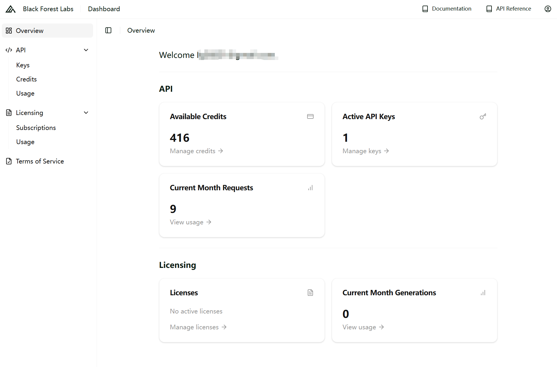Open the API Reference link
The height and width of the screenshot is (367, 557).
[x=509, y=9]
